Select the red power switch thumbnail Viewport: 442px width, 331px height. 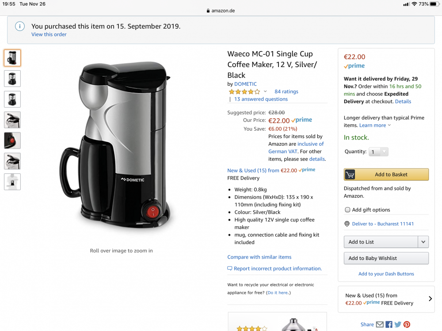coord(12,140)
